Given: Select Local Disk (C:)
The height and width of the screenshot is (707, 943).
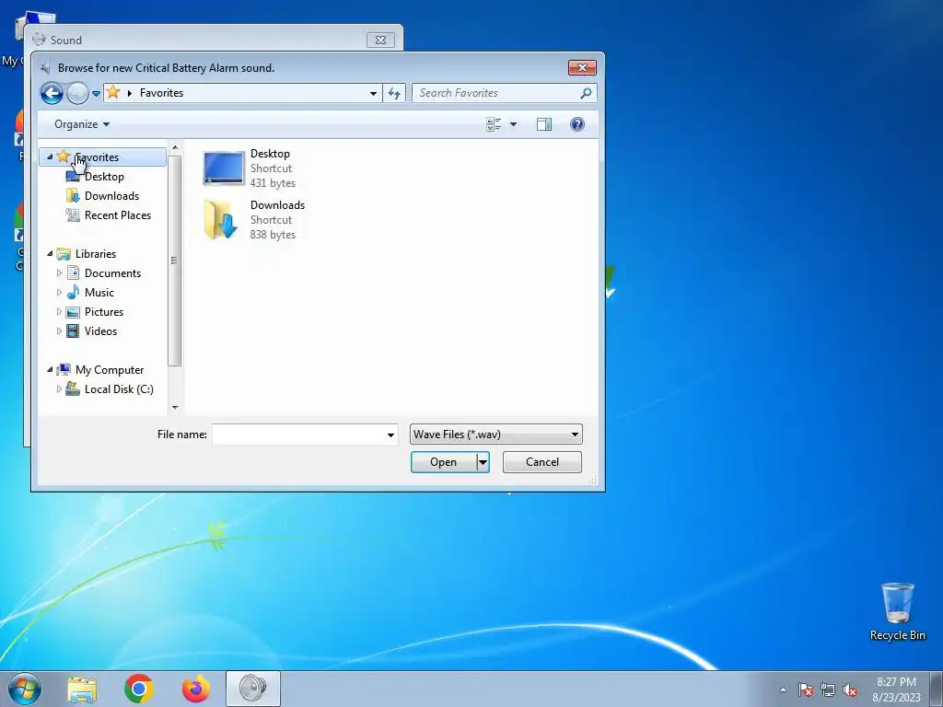Looking at the screenshot, I should coord(119,389).
